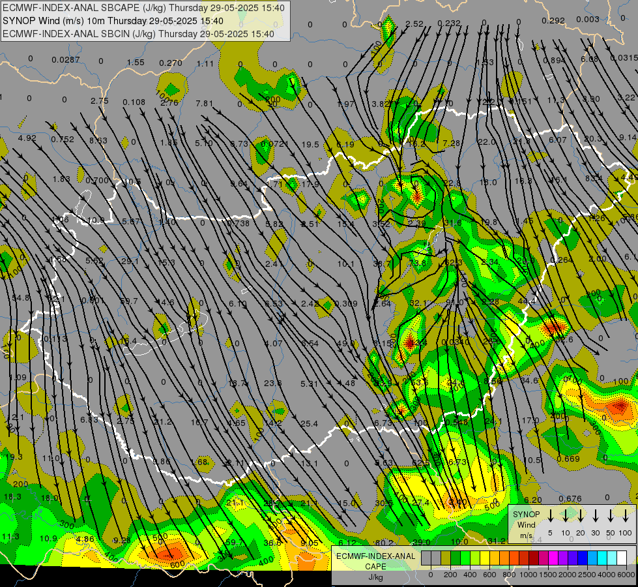This screenshot has width=638, height=587.
Task: Click the map value '8.63'
Action: [x=98, y=141]
